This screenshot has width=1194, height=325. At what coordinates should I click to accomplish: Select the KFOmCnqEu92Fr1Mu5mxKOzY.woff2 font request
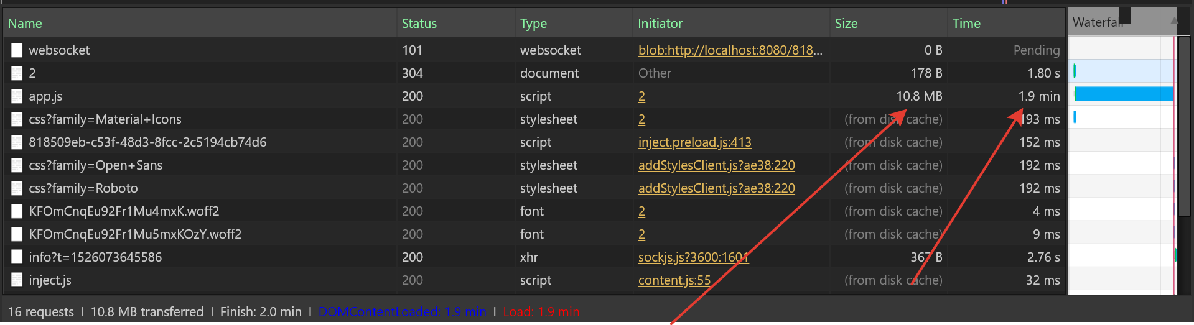point(135,234)
